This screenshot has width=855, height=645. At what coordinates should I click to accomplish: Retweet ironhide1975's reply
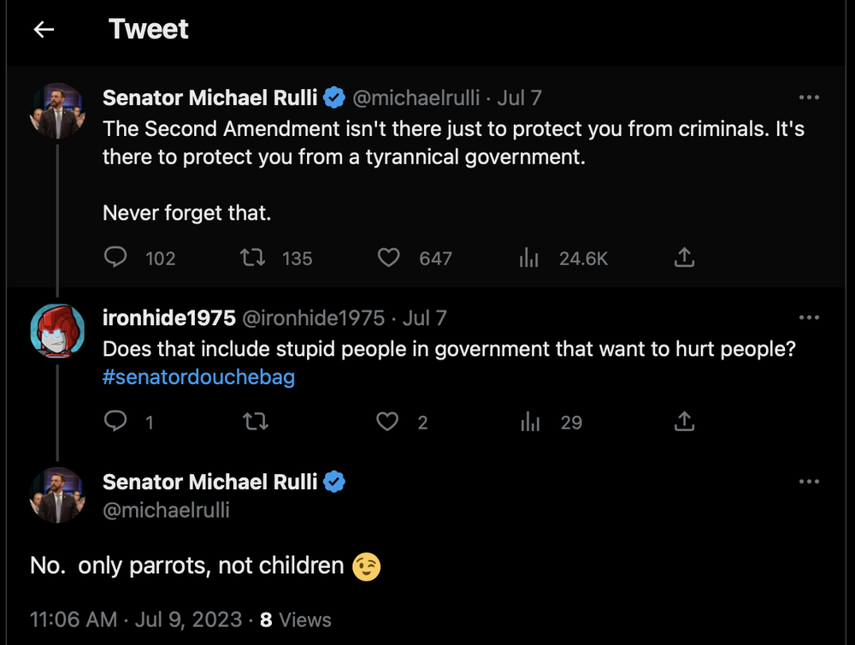(x=253, y=421)
